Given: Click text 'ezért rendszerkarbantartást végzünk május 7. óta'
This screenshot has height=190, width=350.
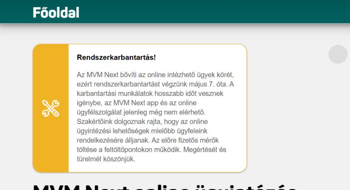Looking at the screenshot, I should [152, 84].
